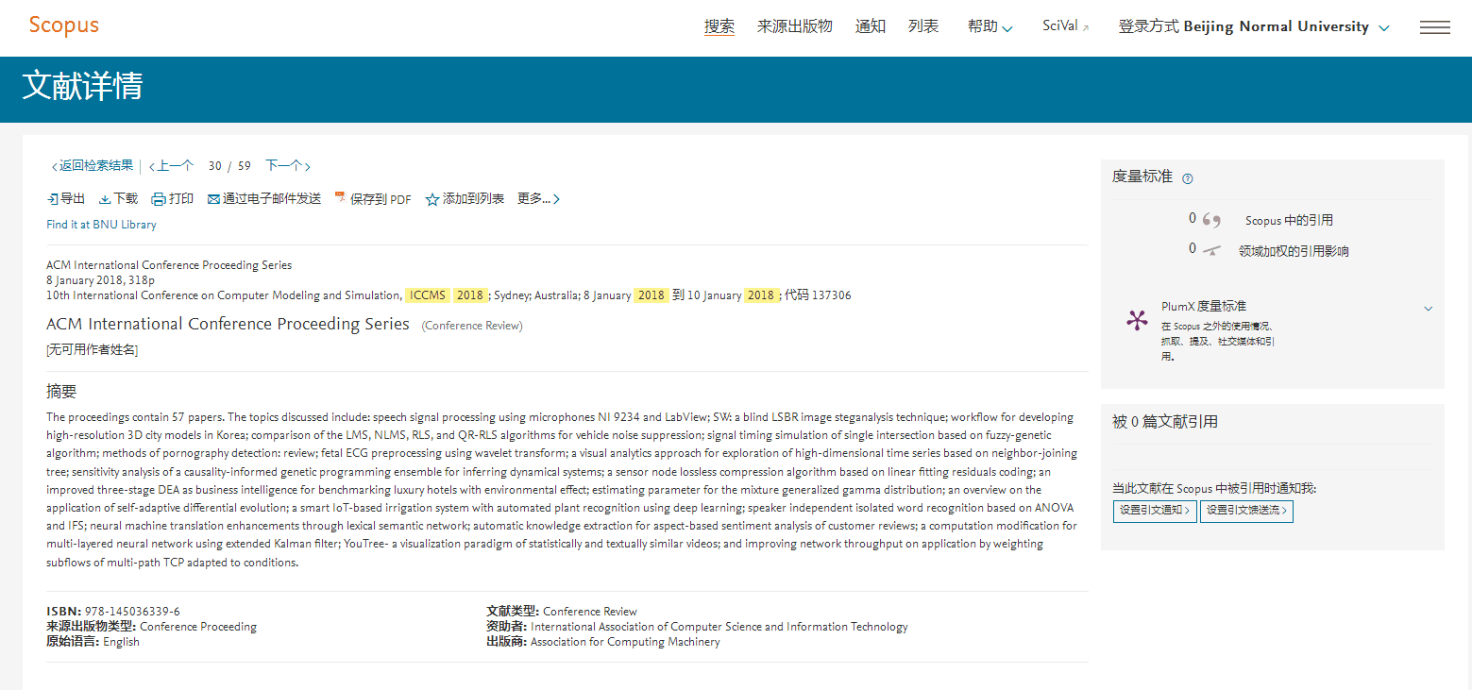Open the Scopus logo home link
The image size is (1472, 690).
tap(63, 25)
